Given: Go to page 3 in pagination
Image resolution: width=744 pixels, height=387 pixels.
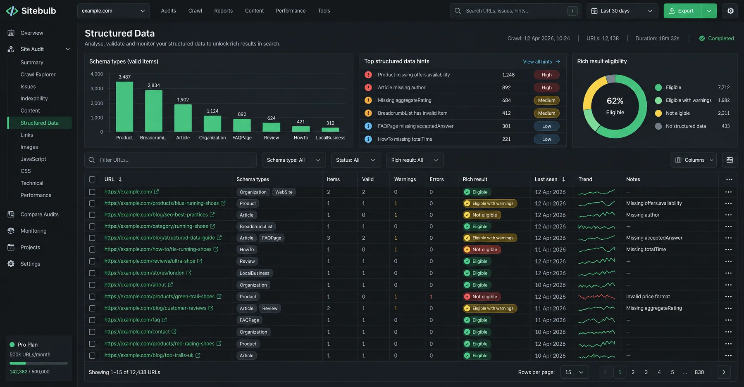Looking at the screenshot, I should 646,372.
